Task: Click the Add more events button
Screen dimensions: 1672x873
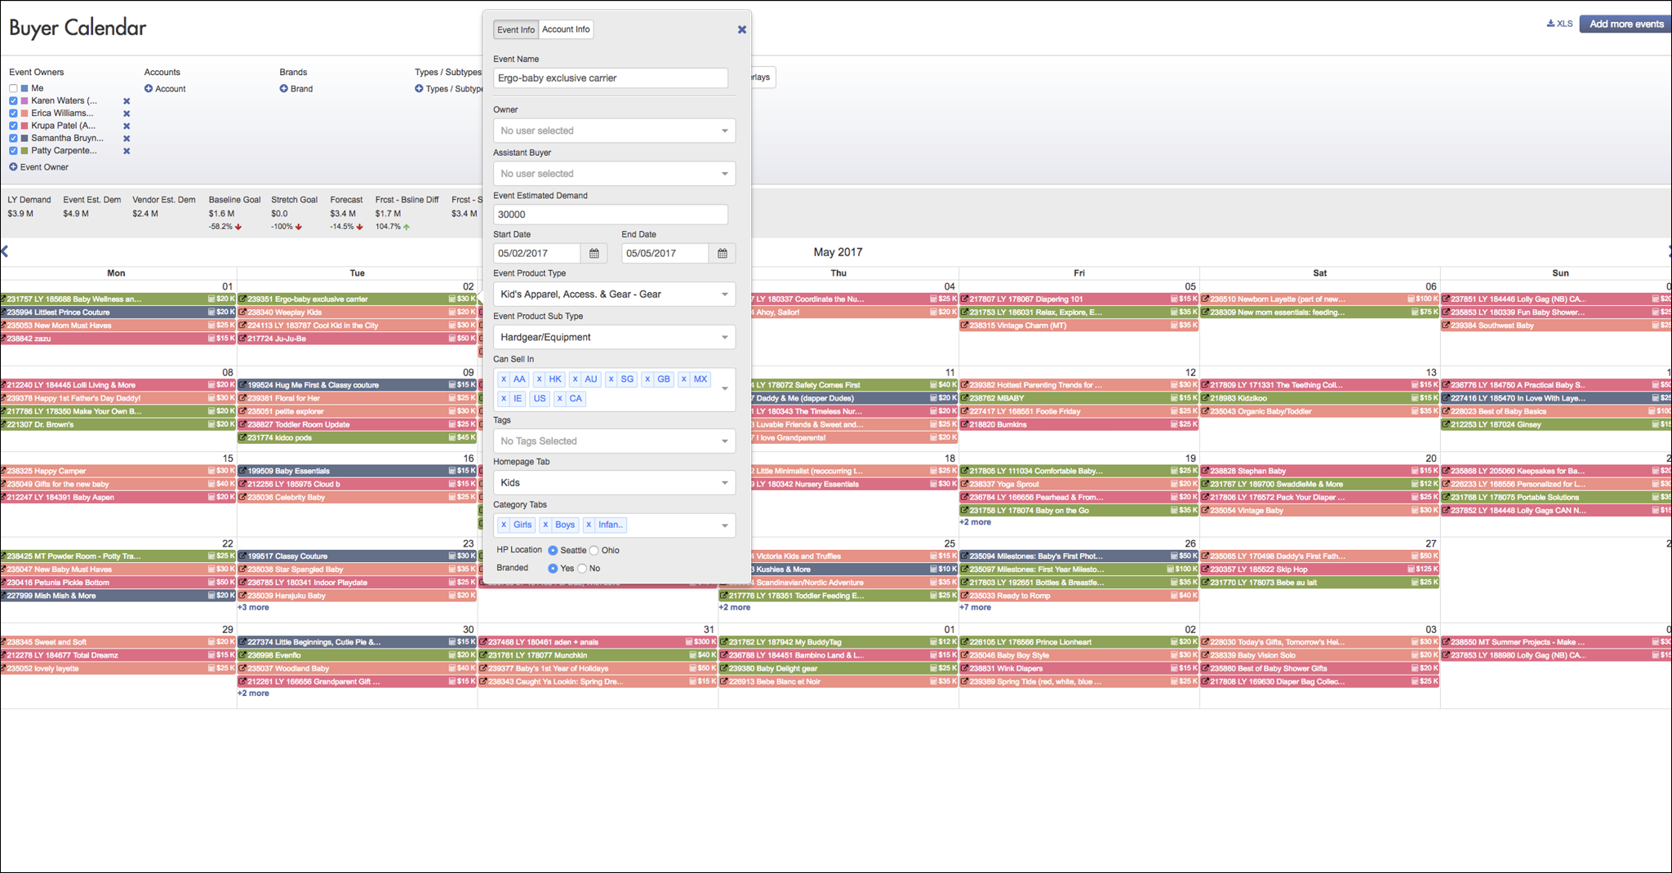Action: pyautogui.click(x=1625, y=24)
